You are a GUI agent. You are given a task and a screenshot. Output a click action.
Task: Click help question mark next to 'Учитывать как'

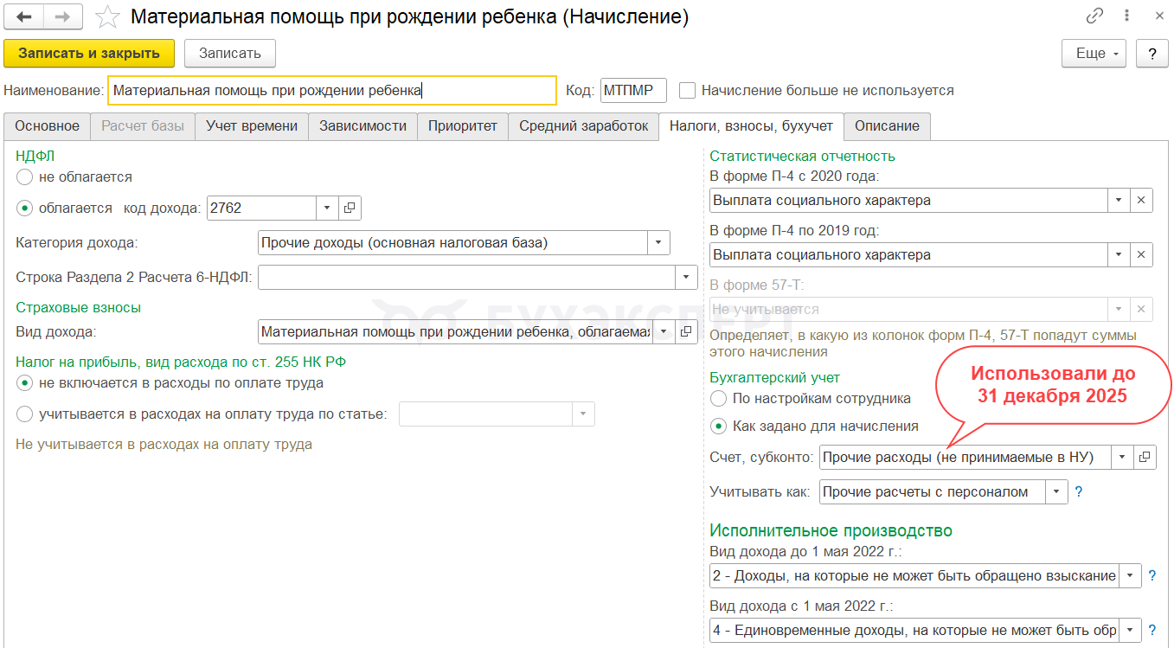coord(1078,492)
